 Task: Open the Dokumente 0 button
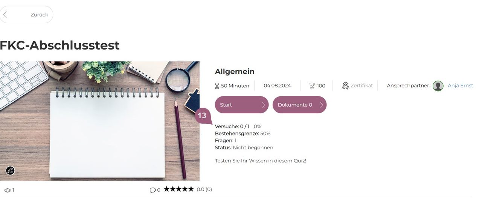point(299,105)
